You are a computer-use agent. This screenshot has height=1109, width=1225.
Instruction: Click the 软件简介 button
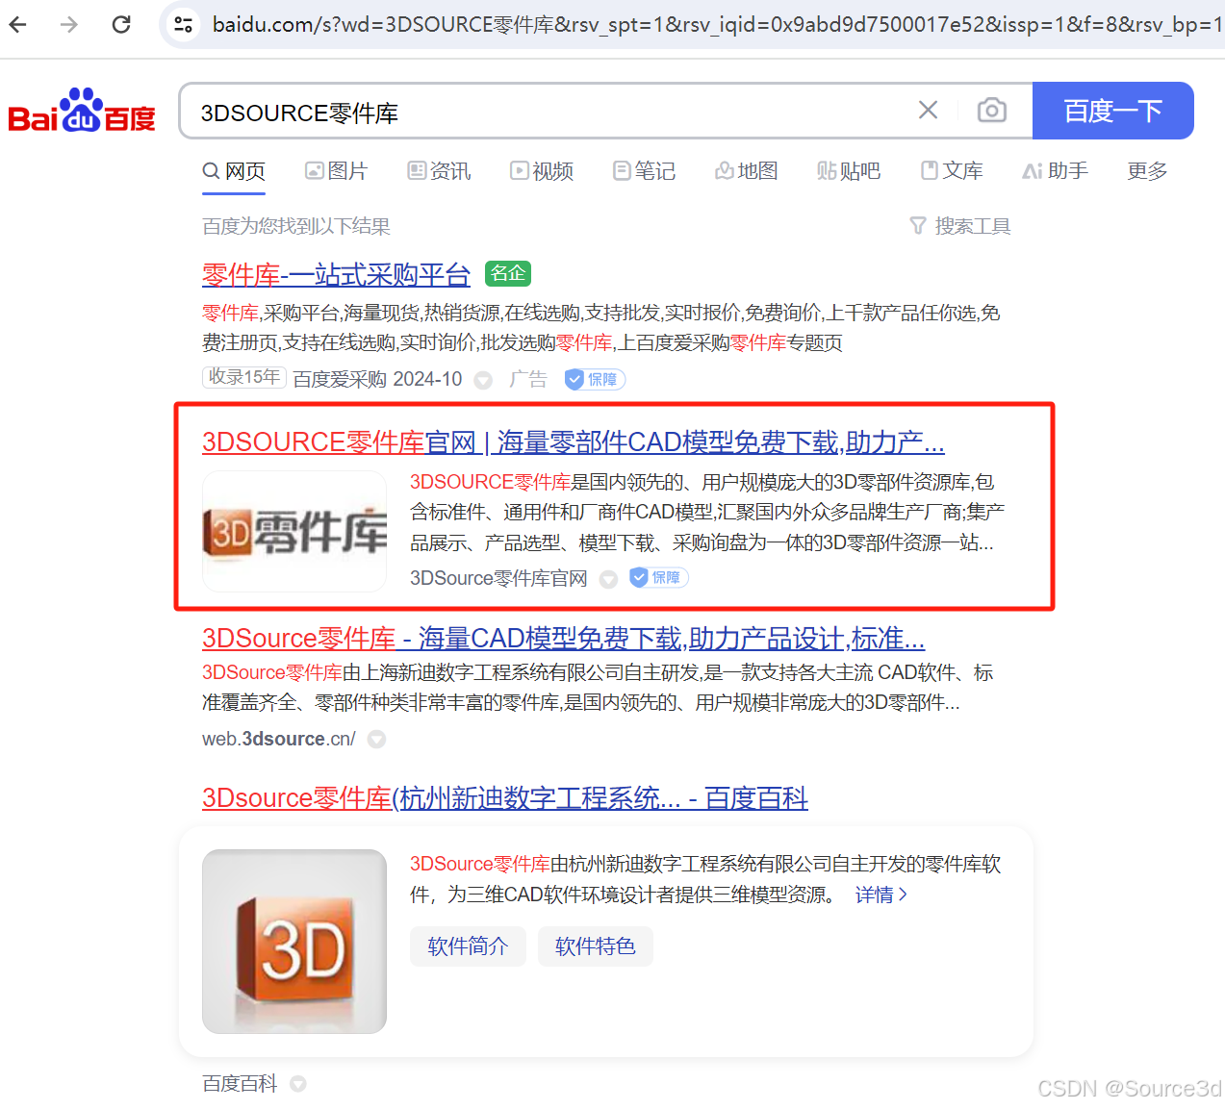pos(468,946)
